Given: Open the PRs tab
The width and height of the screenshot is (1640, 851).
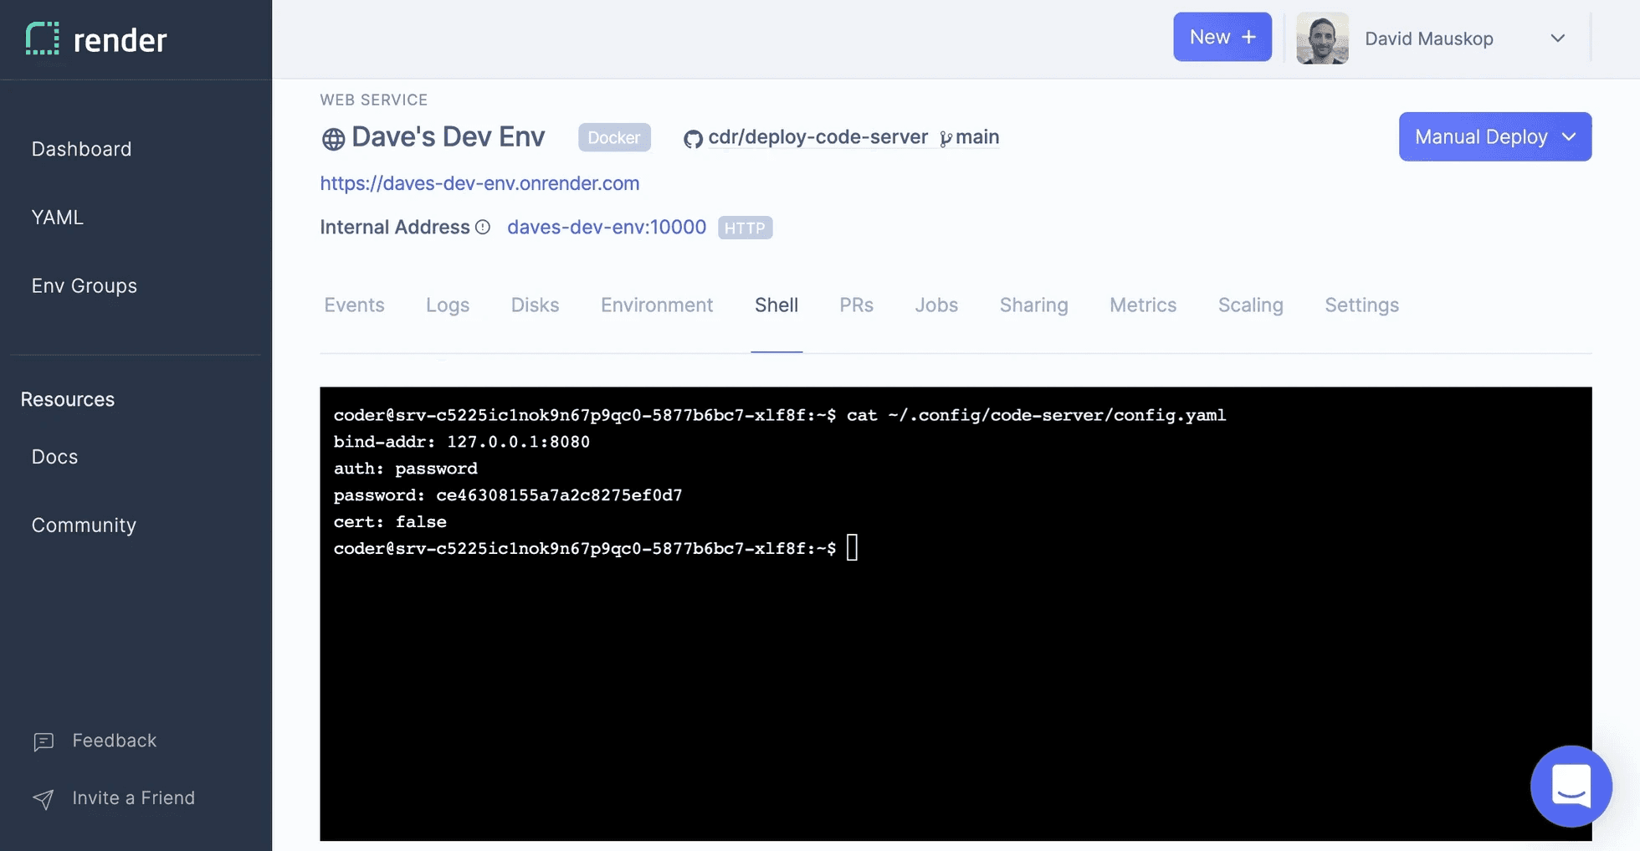Looking at the screenshot, I should click(x=857, y=305).
